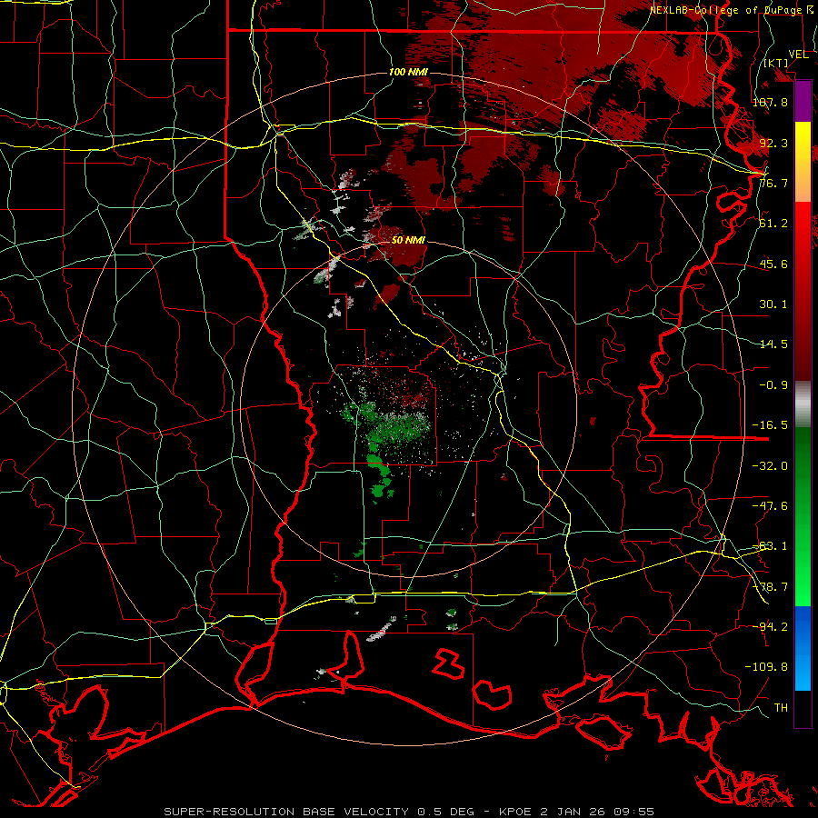Image resolution: width=818 pixels, height=818 pixels.
Task: Pick the bright green segment near -78.7
Action: 803,587
